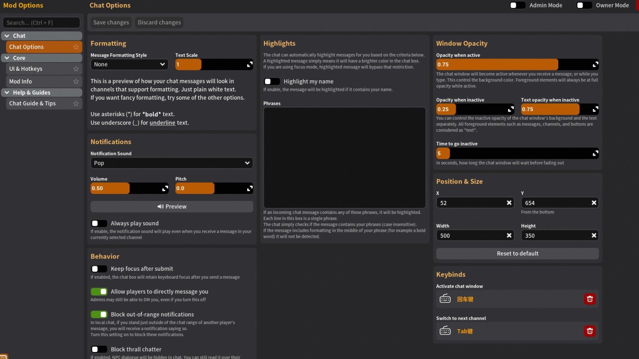639x359 pixels.
Task: Delete the Switch to next channel keybind
Action: click(x=590, y=331)
